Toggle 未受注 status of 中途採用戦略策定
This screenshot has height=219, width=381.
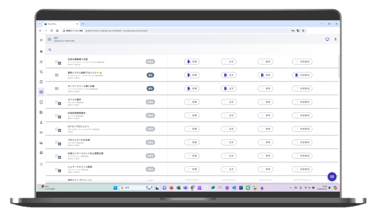point(150,115)
